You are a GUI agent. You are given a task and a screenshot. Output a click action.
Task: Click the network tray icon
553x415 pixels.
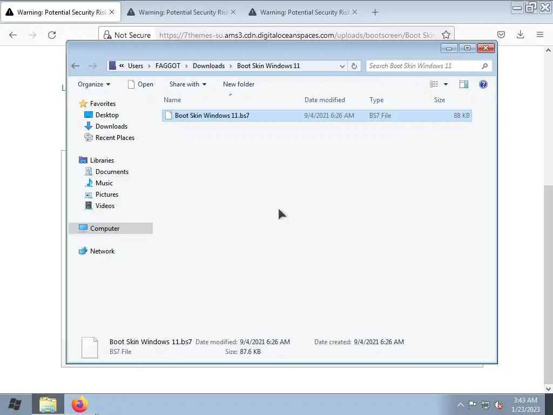[485, 405]
